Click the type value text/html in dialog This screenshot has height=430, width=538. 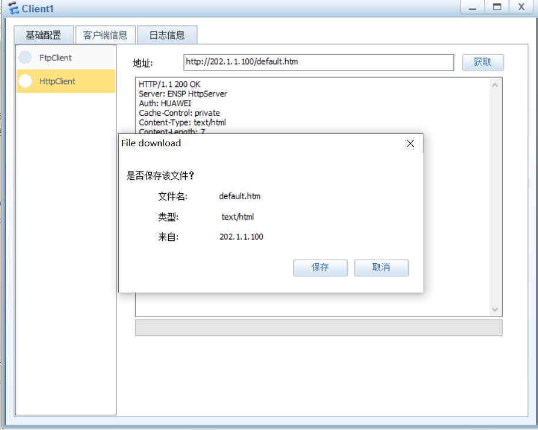click(x=238, y=217)
